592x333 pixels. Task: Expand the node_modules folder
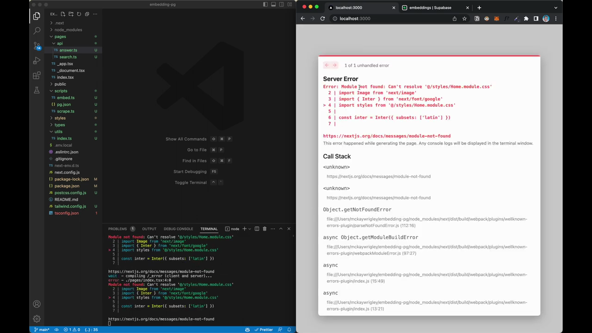pyautogui.click(x=68, y=30)
